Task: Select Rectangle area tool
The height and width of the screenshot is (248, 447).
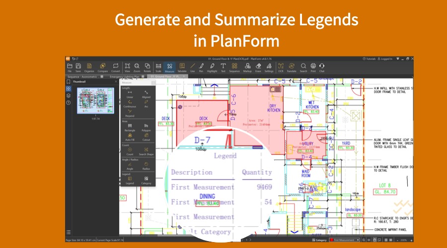Action: [130, 127]
